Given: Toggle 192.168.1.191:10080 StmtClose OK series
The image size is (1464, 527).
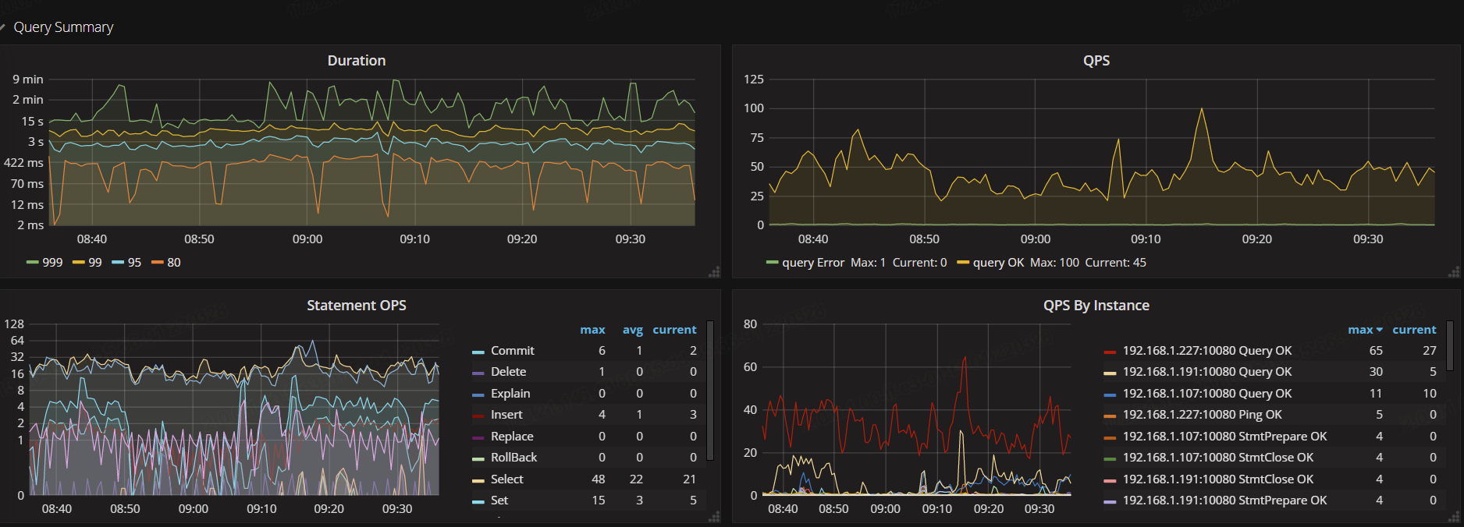Looking at the screenshot, I should [x=1217, y=479].
